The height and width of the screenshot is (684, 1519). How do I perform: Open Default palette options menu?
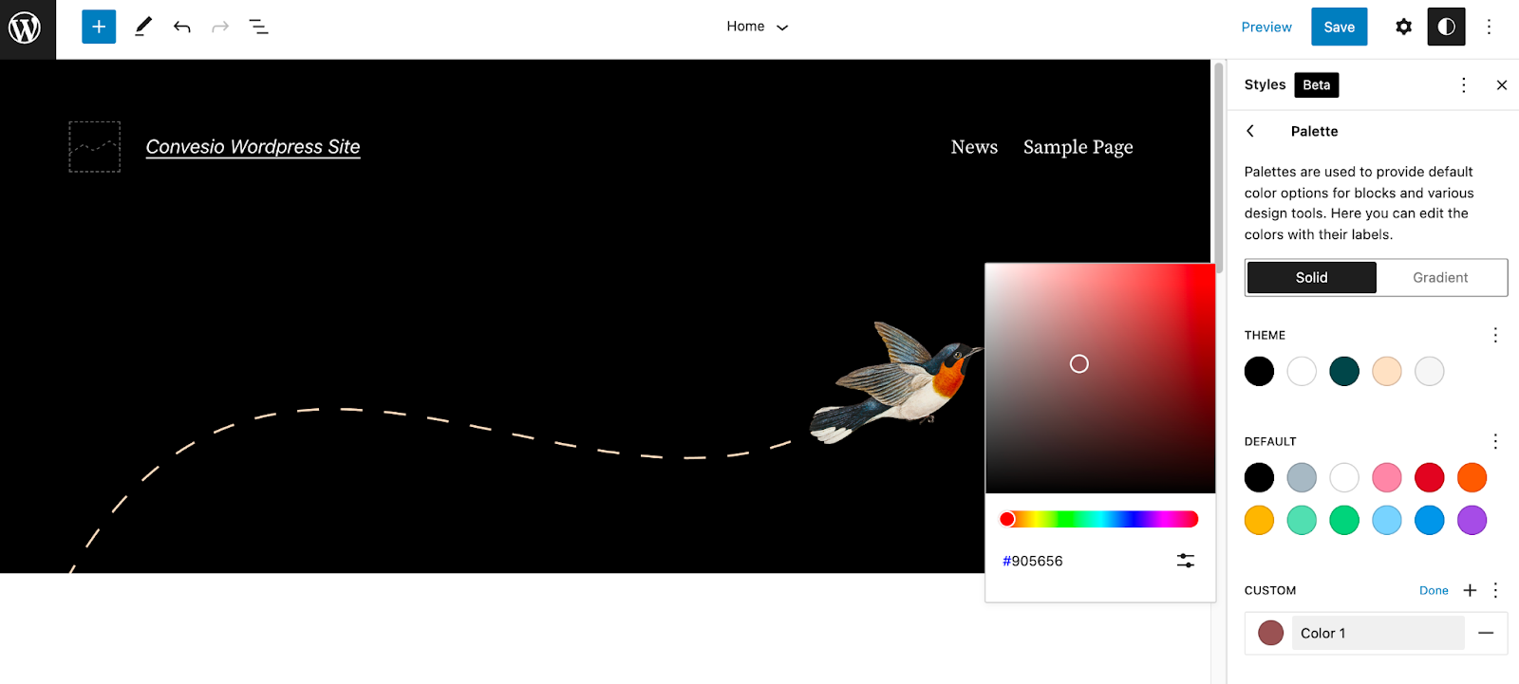coord(1495,441)
